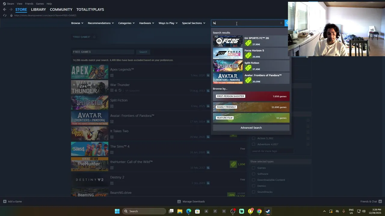This screenshot has width=385, height=216.
Task: Browse by FIRST-PERSON SHOOTER tag
Action: click(x=251, y=96)
